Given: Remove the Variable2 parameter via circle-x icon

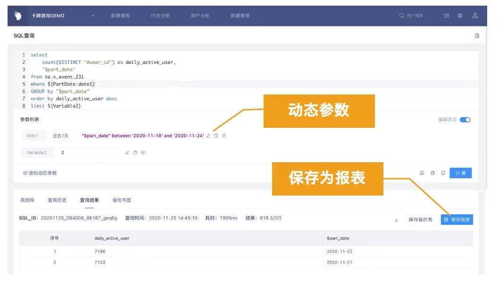Looking at the screenshot, I should (x=143, y=153).
